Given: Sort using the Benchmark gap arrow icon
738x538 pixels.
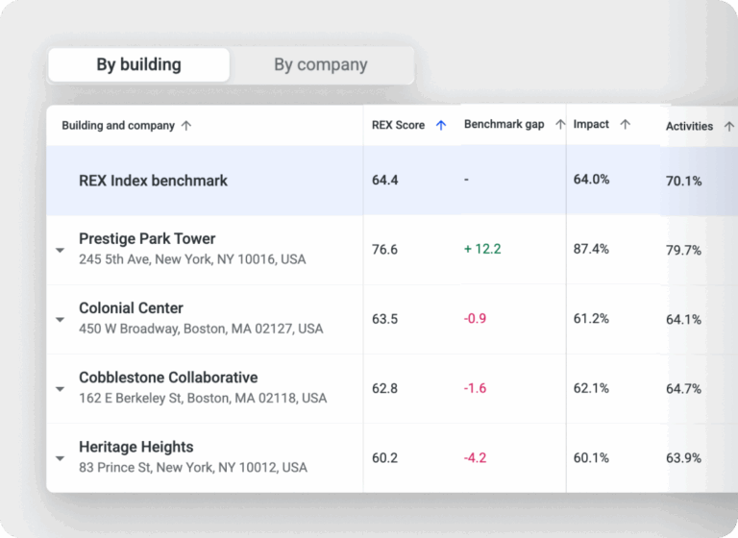Looking at the screenshot, I should point(560,124).
